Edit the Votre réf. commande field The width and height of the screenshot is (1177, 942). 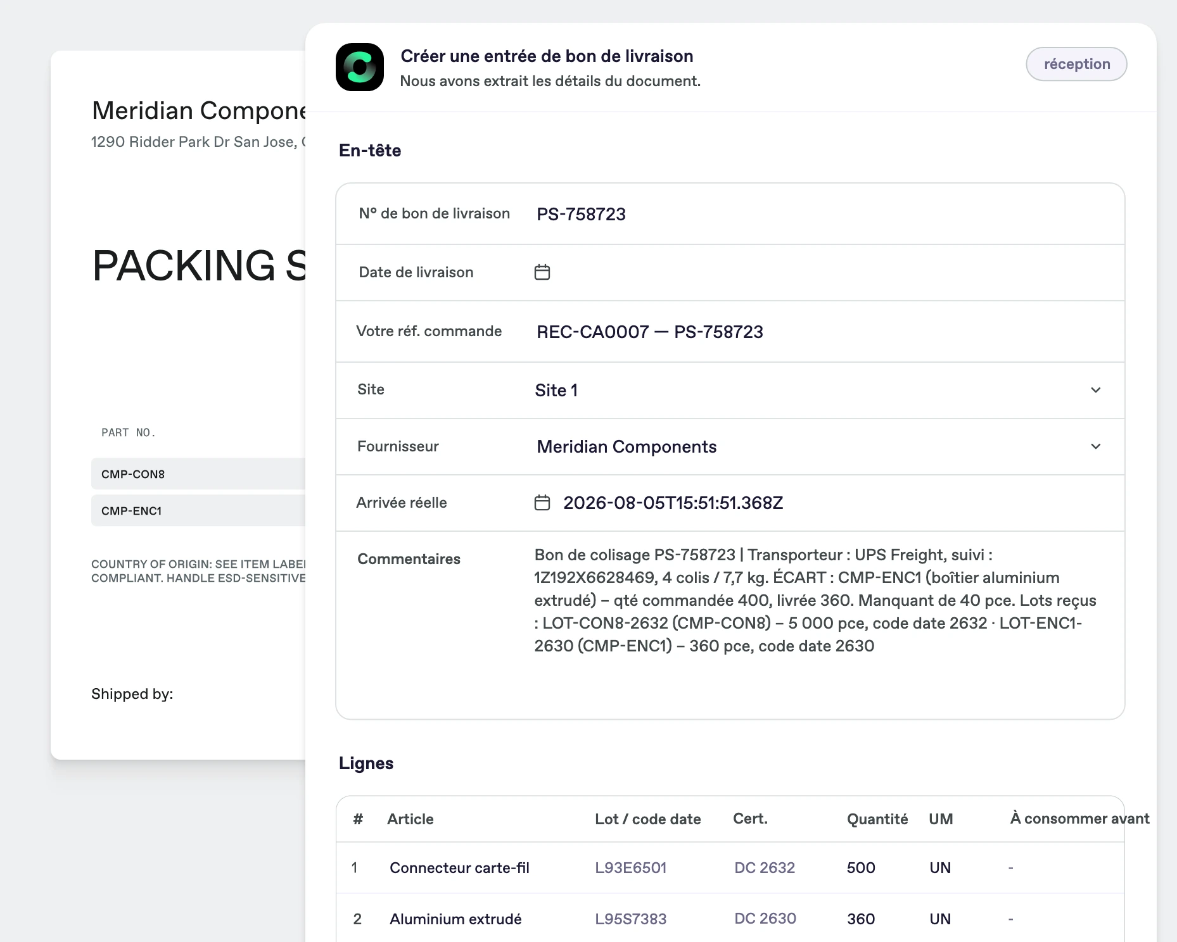click(x=730, y=332)
